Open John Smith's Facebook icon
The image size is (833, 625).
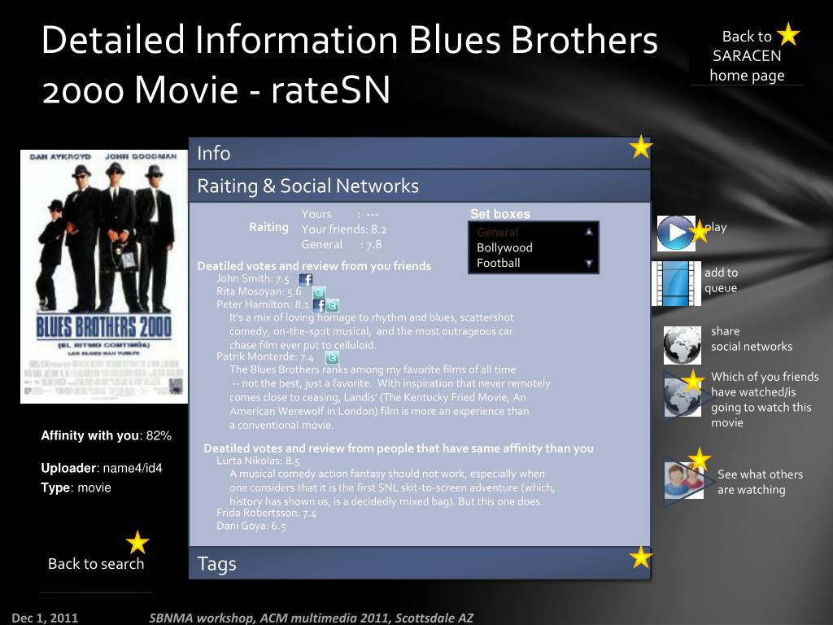[306, 280]
